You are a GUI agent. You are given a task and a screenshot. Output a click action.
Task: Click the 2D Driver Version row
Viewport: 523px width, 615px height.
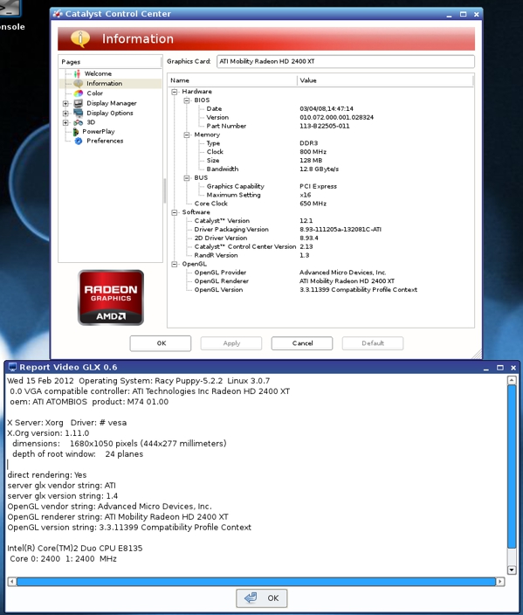tap(320, 238)
